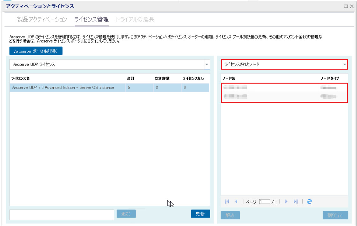The width and height of the screenshot is (357, 226).
Task: Jump to the last page of nodes
Action: point(296,202)
